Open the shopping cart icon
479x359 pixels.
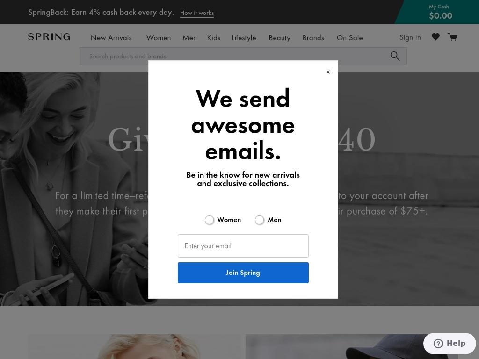452,37
